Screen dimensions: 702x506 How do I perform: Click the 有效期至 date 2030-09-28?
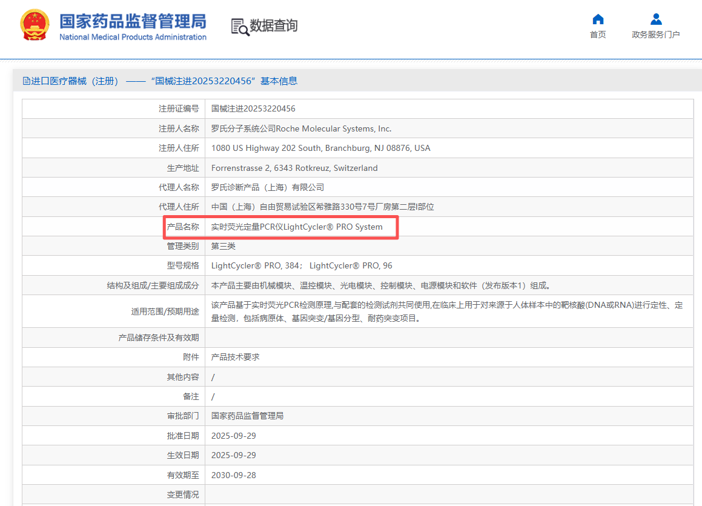[x=234, y=475]
